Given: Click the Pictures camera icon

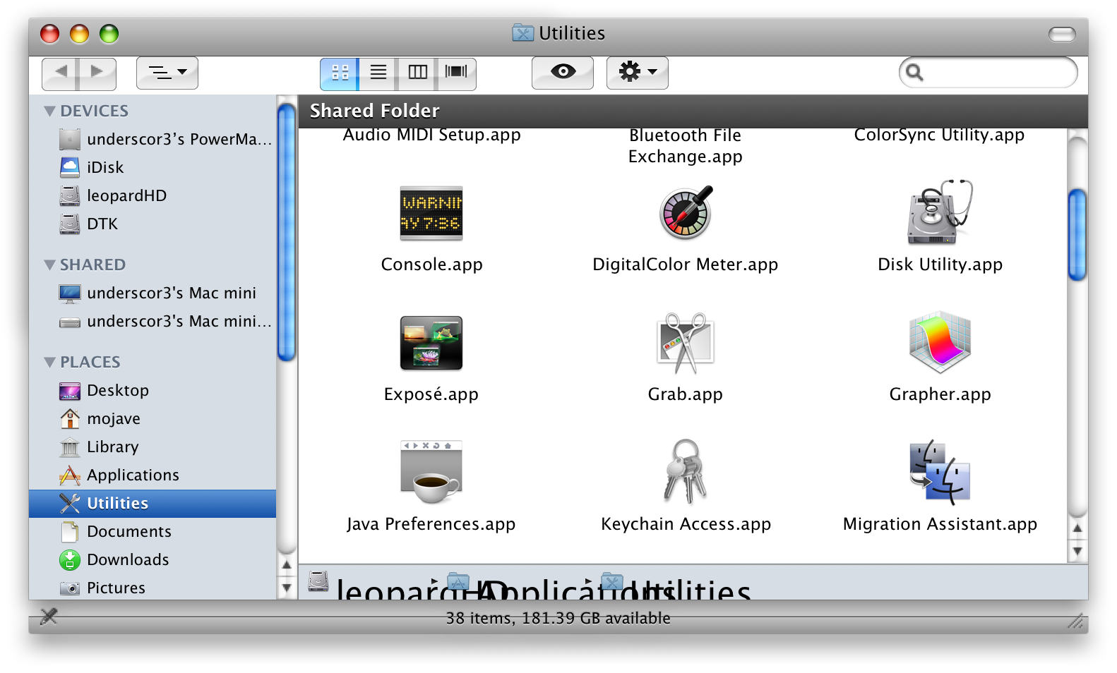Looking at the screenshot, I should pyautogui.click(x=70, y=588).
